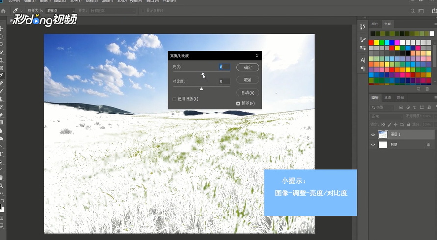
Task: Create new swatch icon in swatches panel
Action: click(418, 89)
